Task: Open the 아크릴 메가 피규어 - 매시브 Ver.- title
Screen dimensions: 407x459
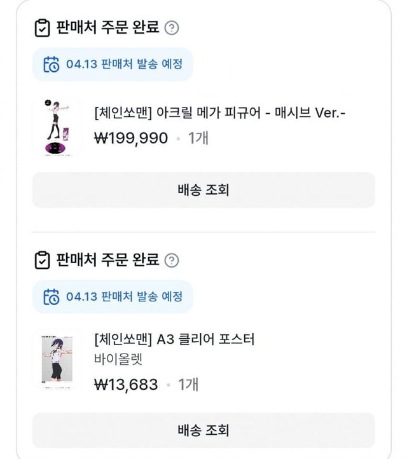Action: pyautogui.click(x=219, y=114)
